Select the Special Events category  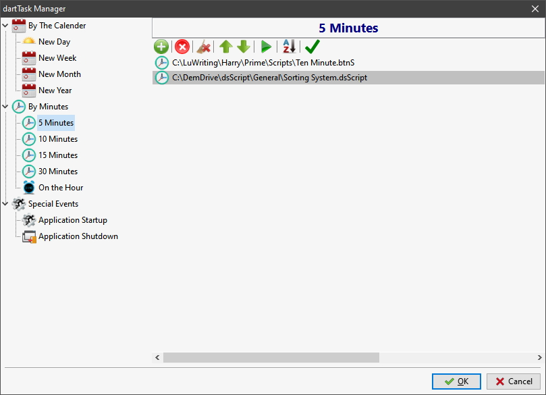coord(53,204)
